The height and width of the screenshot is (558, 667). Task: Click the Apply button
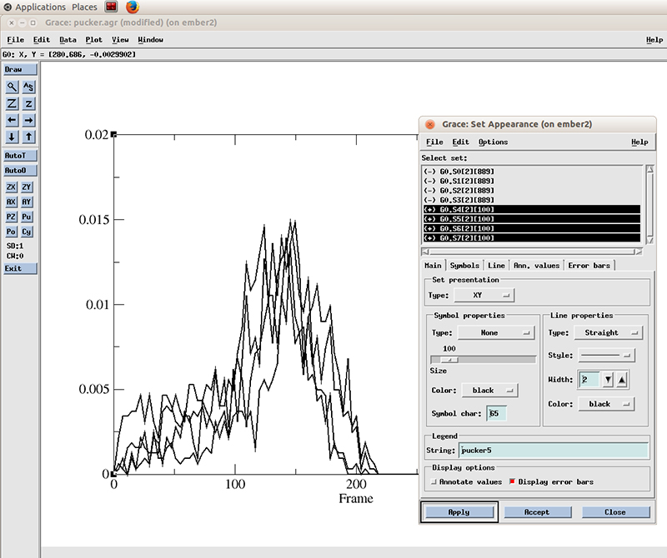pos(459,512)
